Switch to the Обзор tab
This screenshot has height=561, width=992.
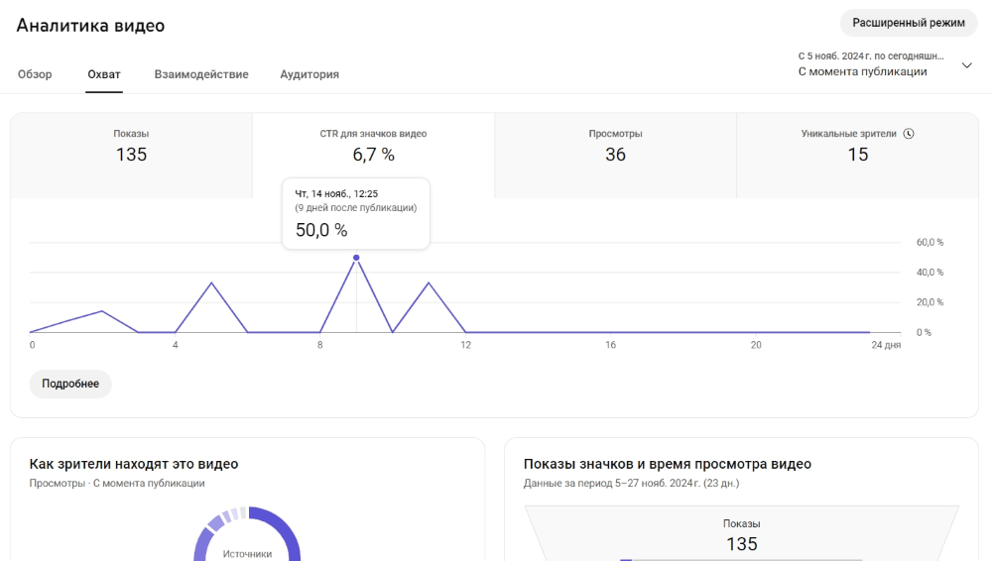click(35, 74)
